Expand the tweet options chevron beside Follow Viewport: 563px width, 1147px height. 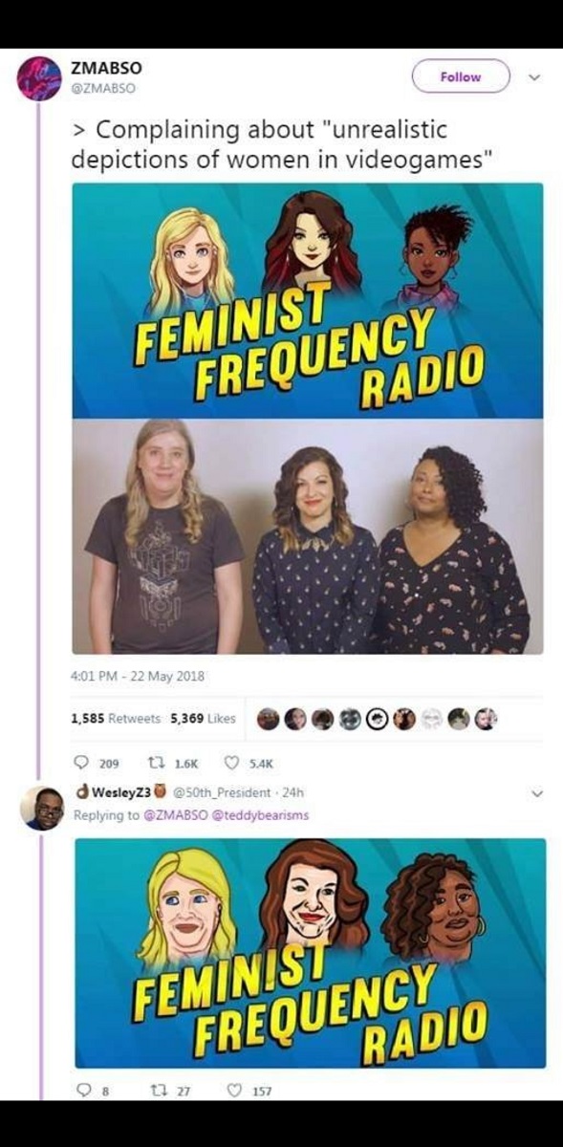(534, 77)
